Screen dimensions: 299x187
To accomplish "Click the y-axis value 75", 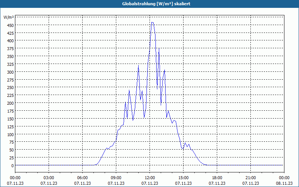I will click(11, 142).
